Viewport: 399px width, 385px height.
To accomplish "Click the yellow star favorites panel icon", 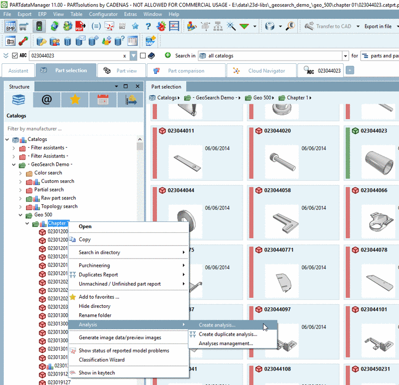I will click(75, 99).
